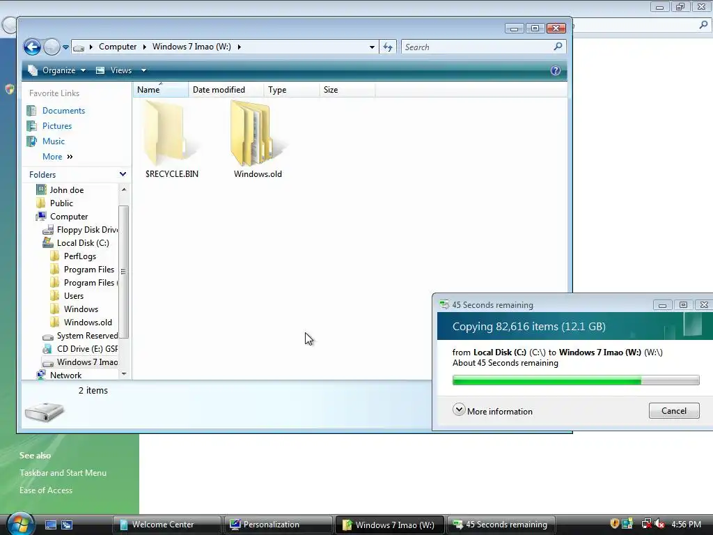Select Windows 7 lmao (W:) breadcrumb
The image size is (713, 535).
coord(191,47)
